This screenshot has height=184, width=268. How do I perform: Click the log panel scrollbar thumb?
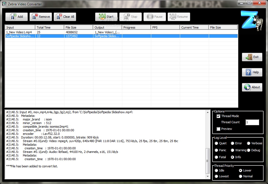coord(207,161)
